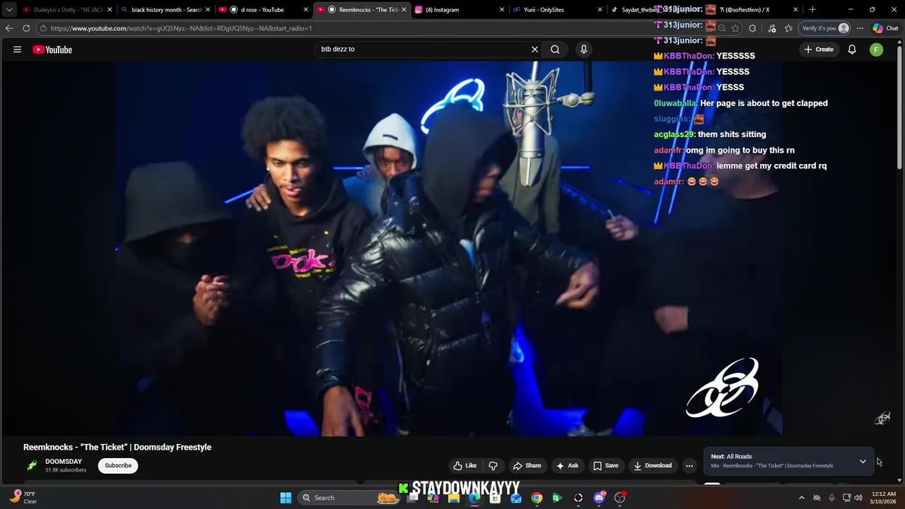View site information icon beside the URL
The image size is (905, 509).
(x=44, y=28)
